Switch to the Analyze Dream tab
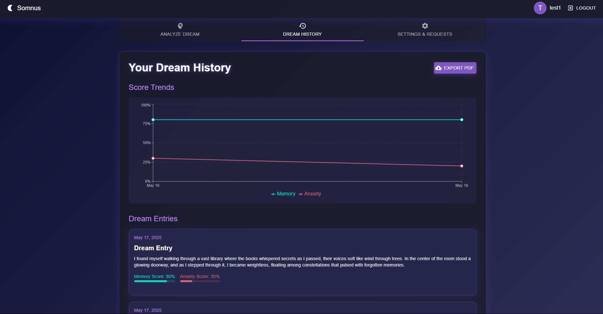The image size is (603, 314). click(x=180, y=30)
